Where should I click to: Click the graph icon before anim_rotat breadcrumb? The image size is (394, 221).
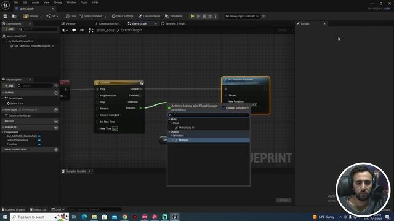[x=91, y=30]
